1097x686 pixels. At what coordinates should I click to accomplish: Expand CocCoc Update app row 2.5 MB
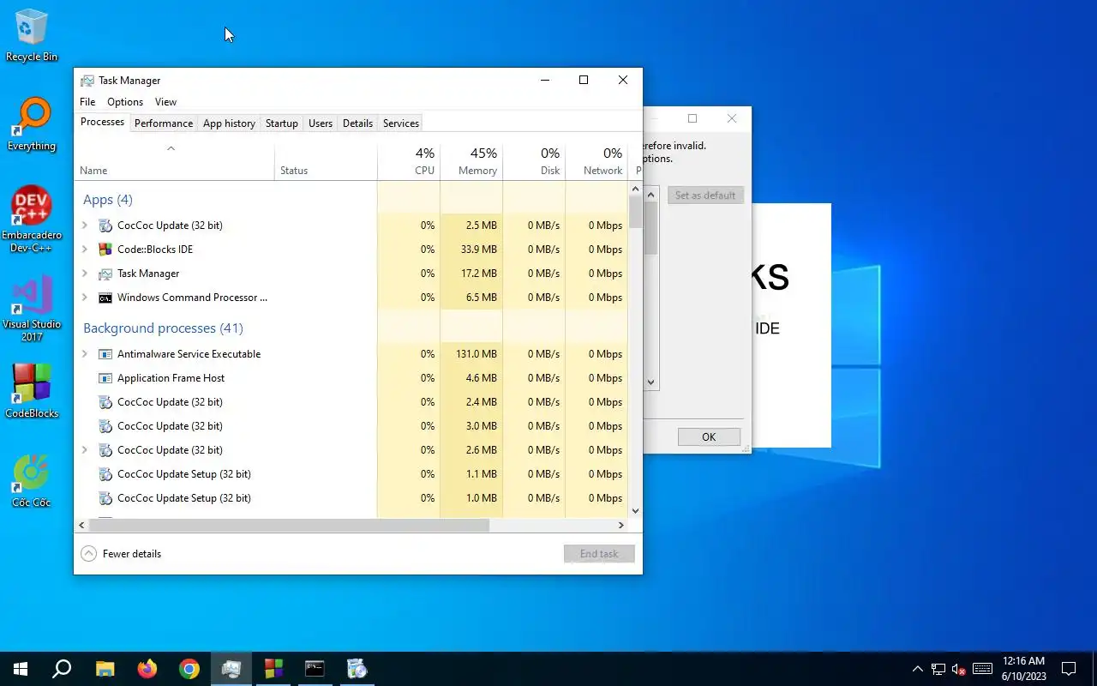(85, 226)
